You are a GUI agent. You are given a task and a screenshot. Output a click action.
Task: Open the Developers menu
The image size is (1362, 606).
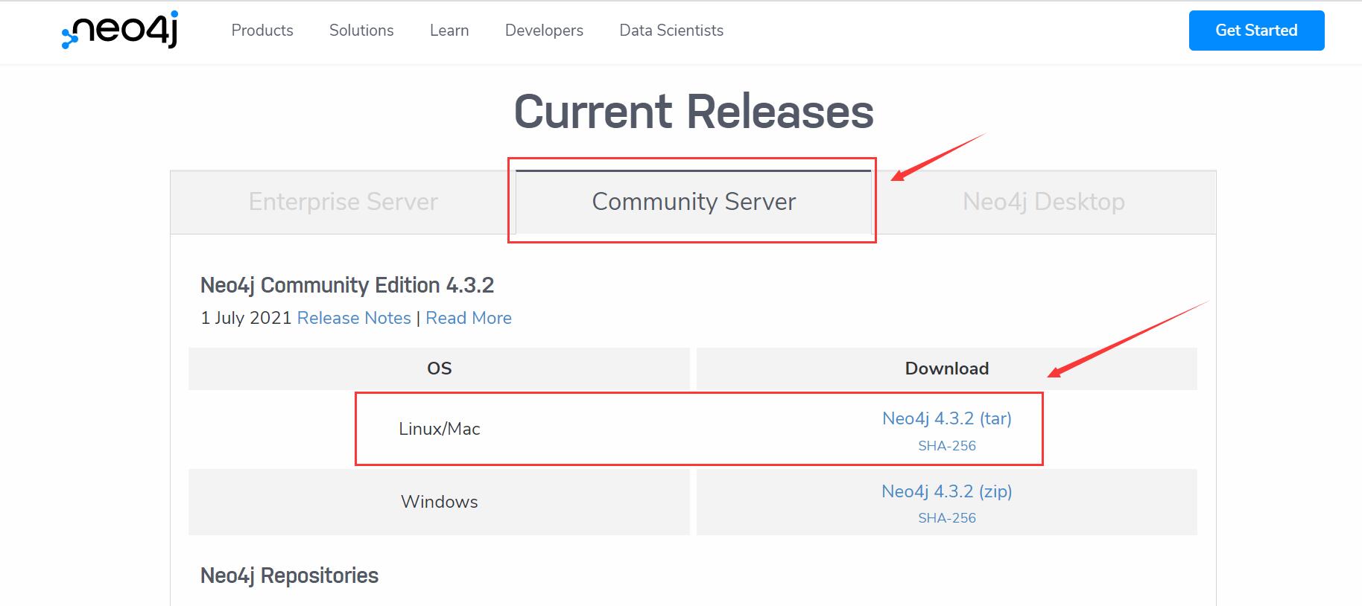coord(544,31)
